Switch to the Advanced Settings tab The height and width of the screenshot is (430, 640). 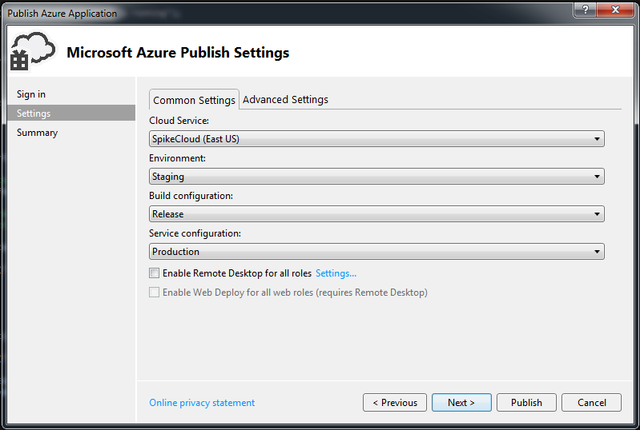pos(285,99)
